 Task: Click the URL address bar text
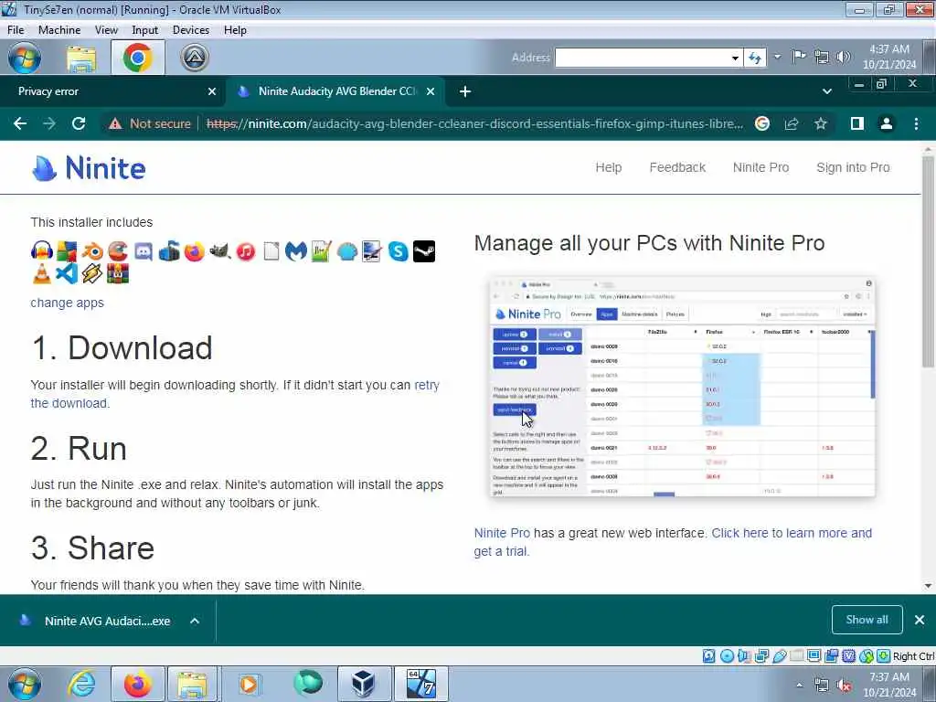[474, 123]
